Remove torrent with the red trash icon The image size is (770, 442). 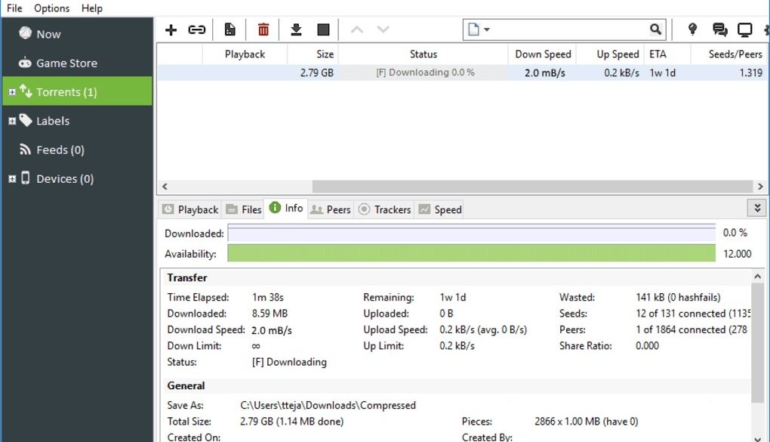tap(263, 29)
